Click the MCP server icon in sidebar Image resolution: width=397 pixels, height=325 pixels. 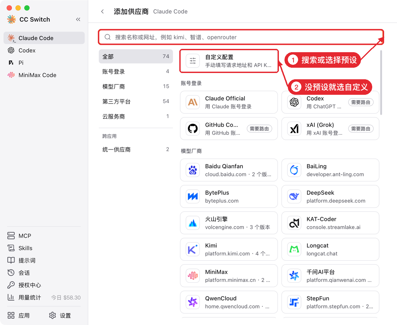(x=11, y=236)
